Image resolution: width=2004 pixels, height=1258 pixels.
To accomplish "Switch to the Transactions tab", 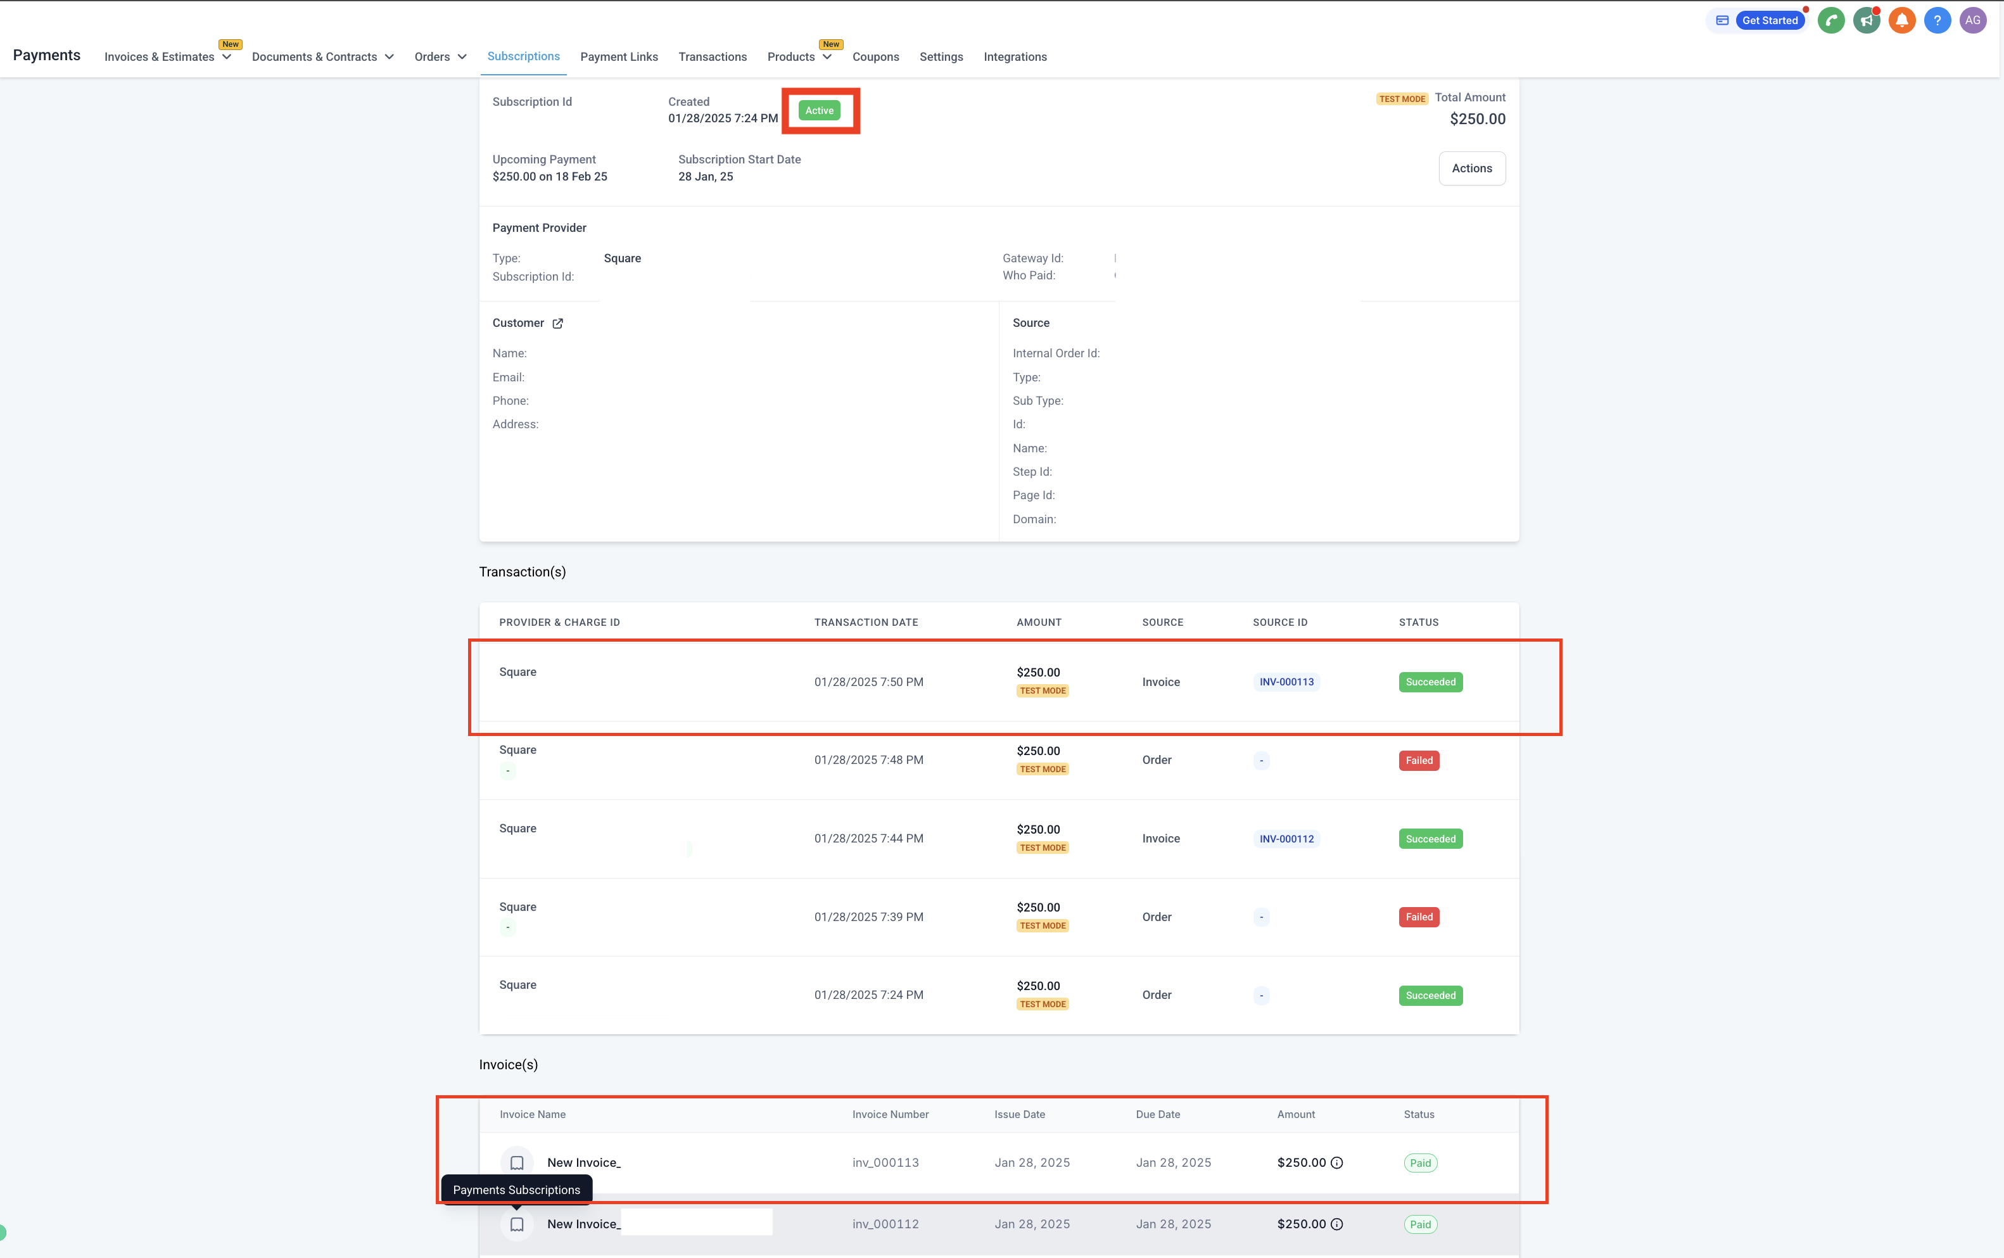I will 712,56.
